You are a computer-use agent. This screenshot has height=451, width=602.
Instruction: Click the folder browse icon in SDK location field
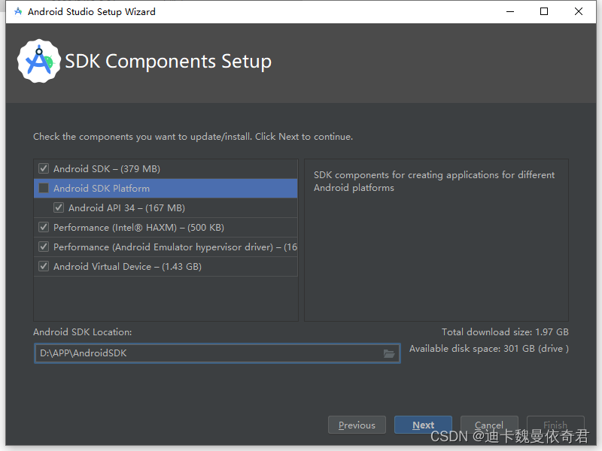[389, 353]
